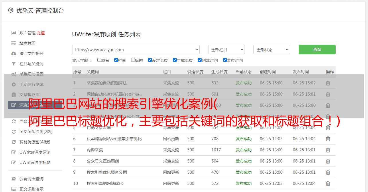Open the 全部状态 dropdown
Viewport: 368px width, 192px height.
(x=272, y=50)
